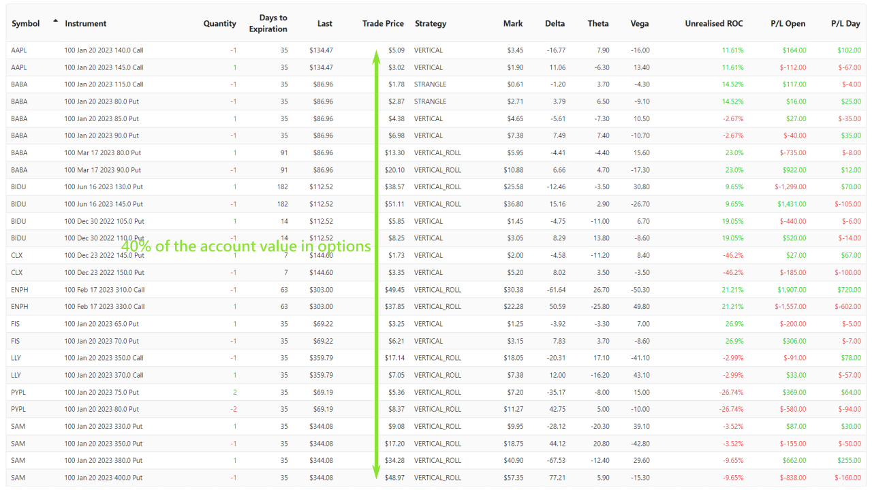The image size is (872, 490).
Task: Click the $359.79 Last price in LLY 350.0 Call row
Action: (x=321, y=358)
